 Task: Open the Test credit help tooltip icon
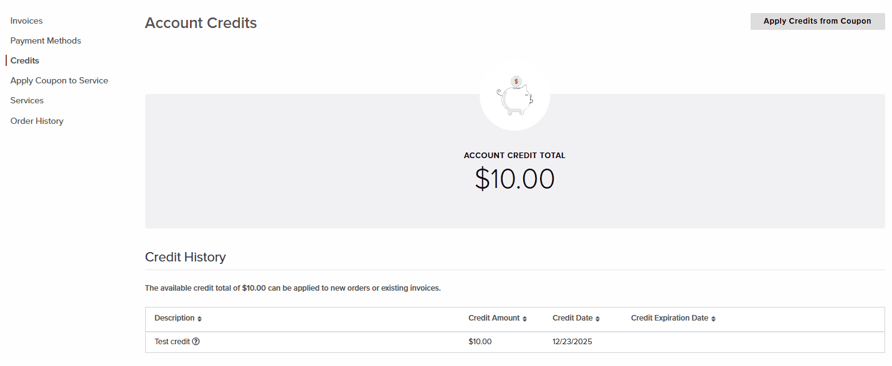click(x=196, y=341)
